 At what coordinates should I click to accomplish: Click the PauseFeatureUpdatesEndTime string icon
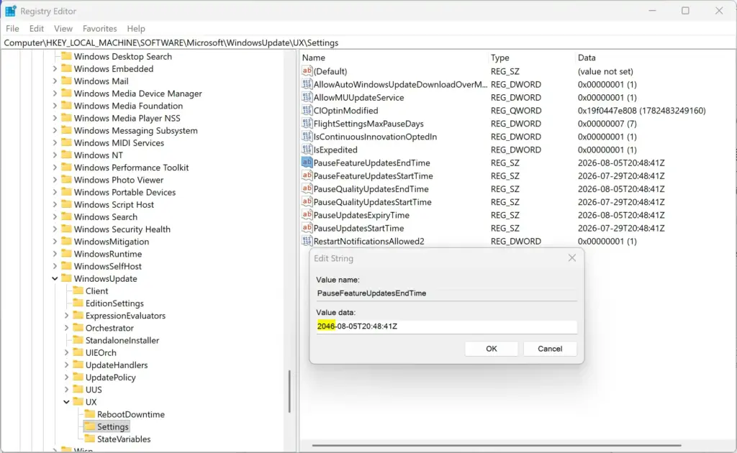click(307, 163)
